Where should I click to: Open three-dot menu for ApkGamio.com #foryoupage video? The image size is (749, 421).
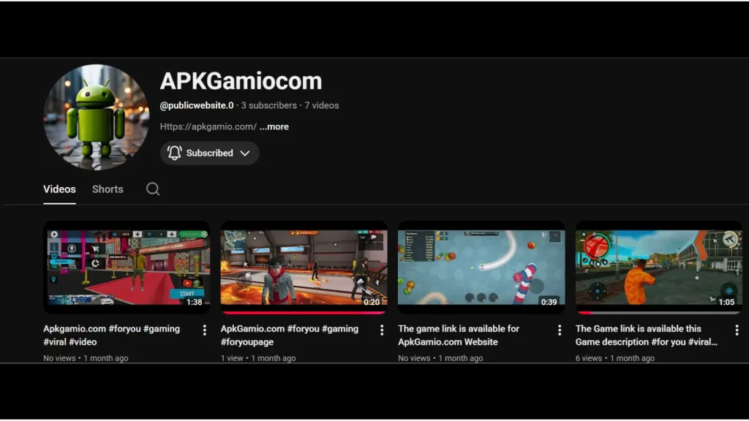click(x=382, y=330)
